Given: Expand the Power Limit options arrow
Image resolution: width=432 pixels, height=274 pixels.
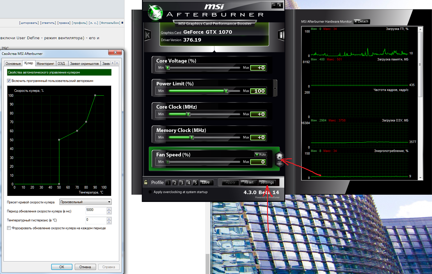Looking at the screenshot, I should tap(275, 88).
